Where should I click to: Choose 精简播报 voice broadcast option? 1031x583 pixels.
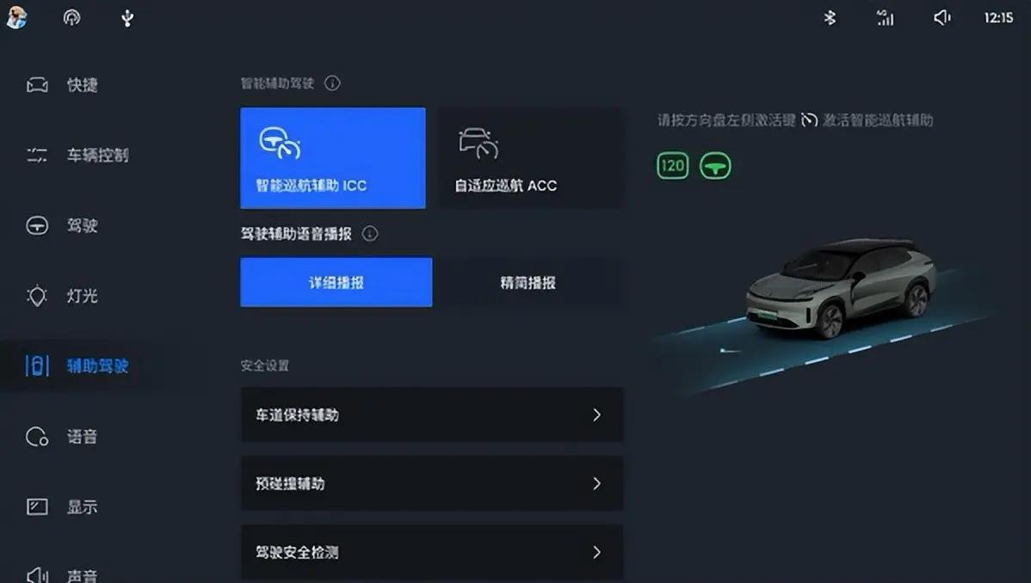(x=528, y=282)
